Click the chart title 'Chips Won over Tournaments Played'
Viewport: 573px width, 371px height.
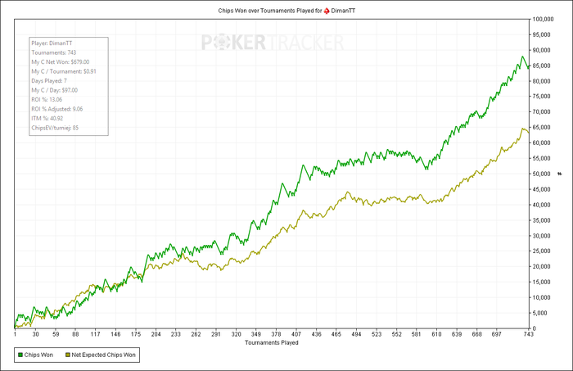(x=266, y=11)
